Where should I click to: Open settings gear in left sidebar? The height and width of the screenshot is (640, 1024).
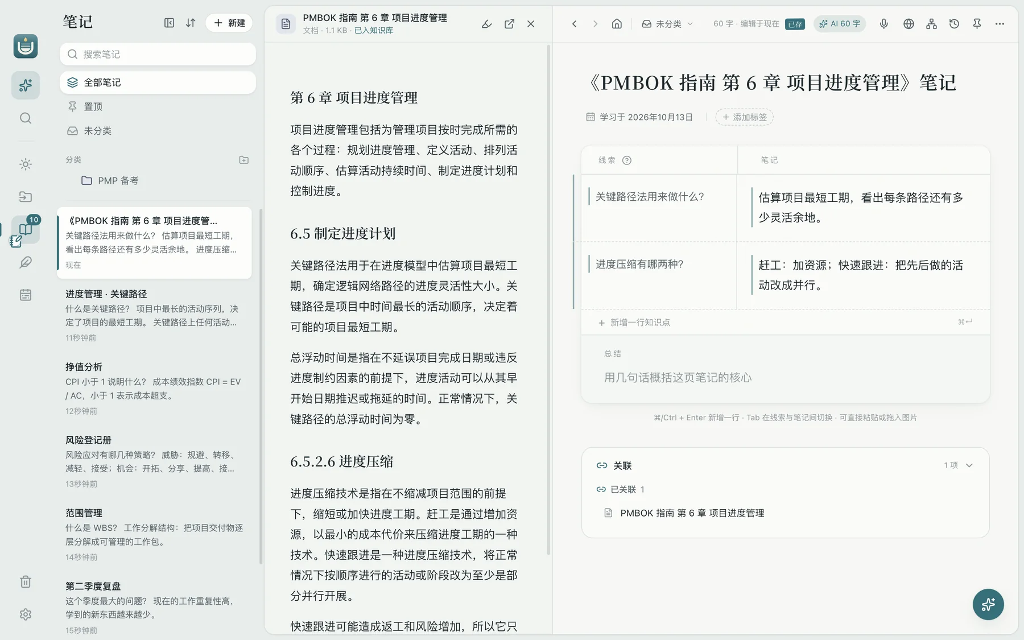point(26,614)
